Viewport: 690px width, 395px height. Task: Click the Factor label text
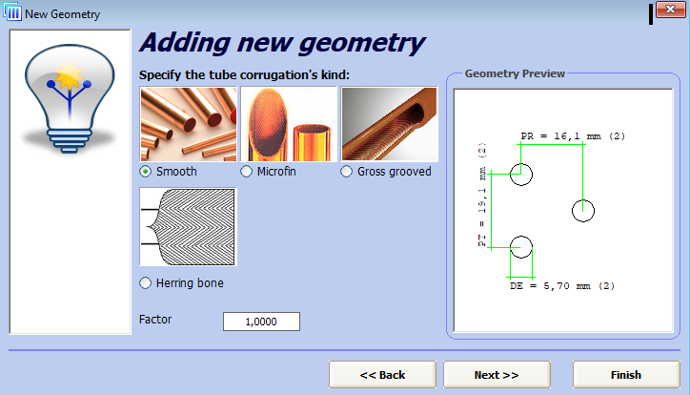click(155, 320)
